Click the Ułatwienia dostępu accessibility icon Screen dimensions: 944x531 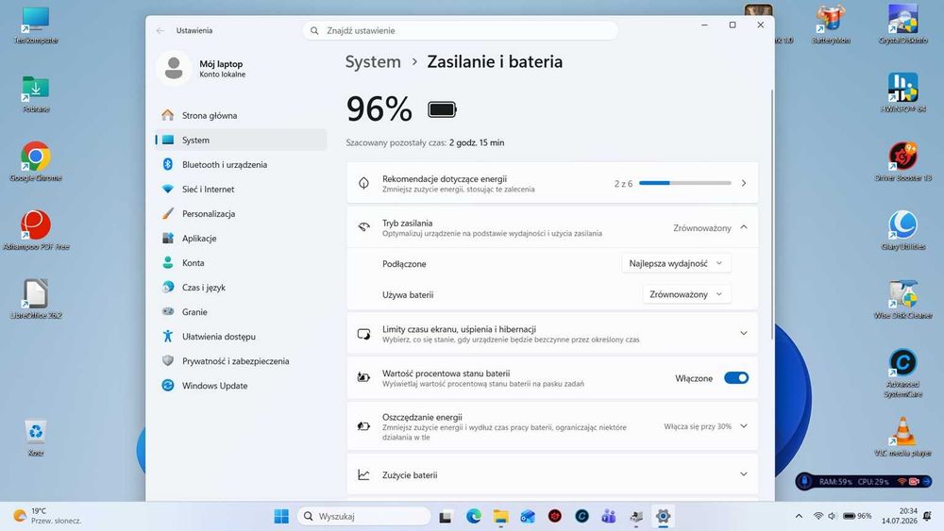click(168, 336)
